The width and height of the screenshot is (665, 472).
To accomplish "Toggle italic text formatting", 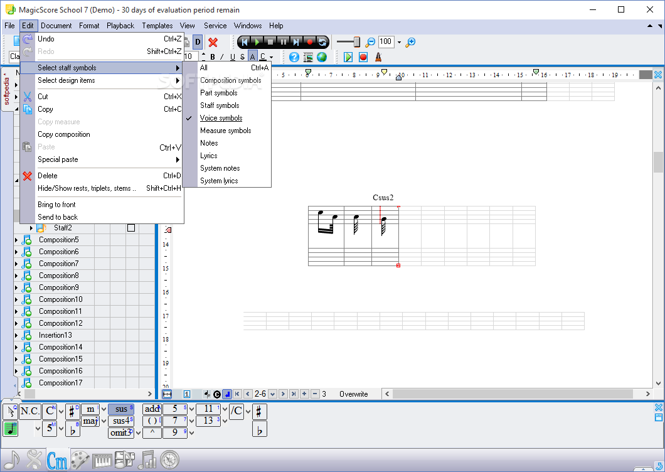I will [222, 57].
